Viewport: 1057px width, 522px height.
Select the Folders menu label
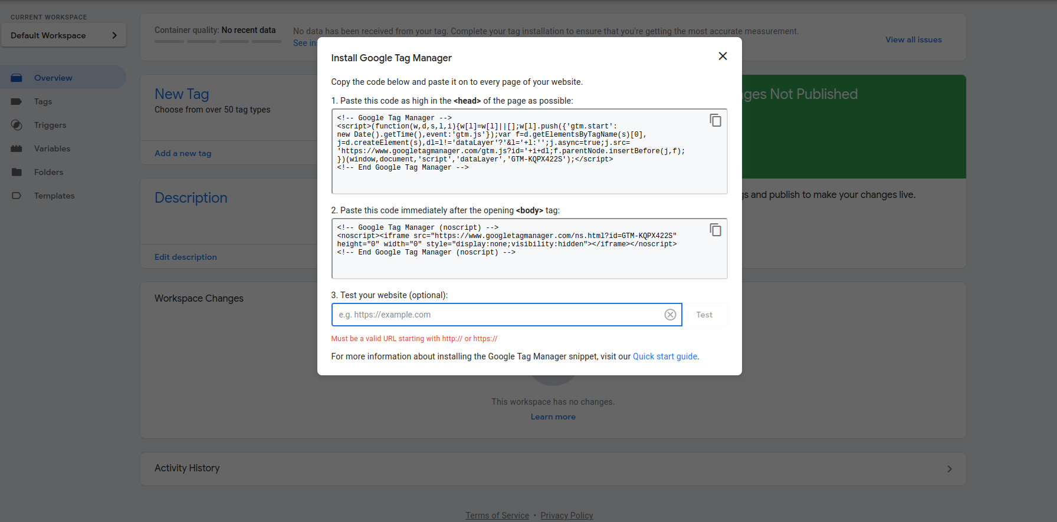click(x=48, y=172)
